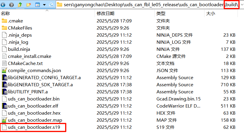Viewport: 244px width, 135px height.
Task: Click the file name libGENERATED_CONFIG_TARGET.a
Action: tap(44, 78)
